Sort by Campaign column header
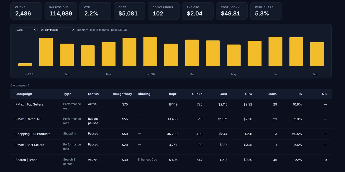Viewport: 345px width, 172px height. click(24, 94)
